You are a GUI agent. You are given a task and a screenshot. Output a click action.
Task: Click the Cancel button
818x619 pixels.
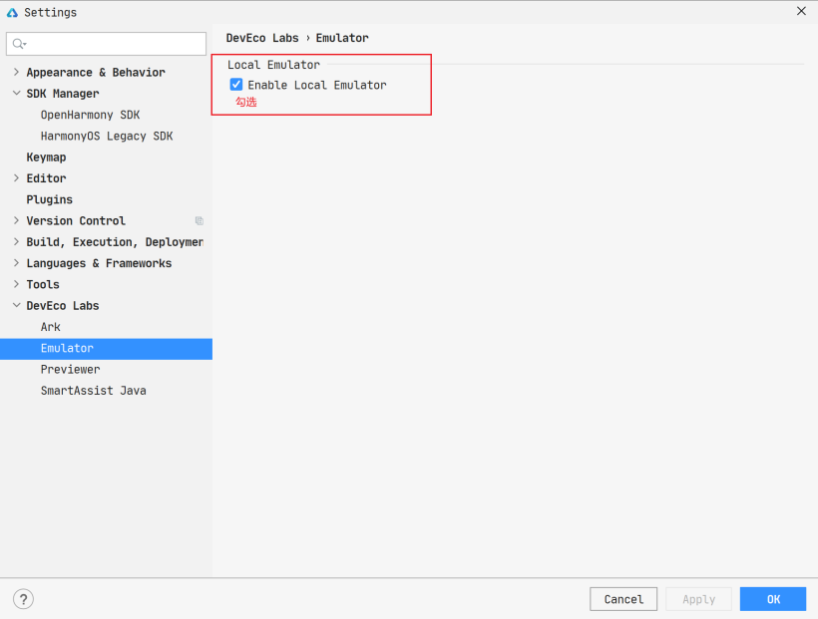[x=623, y=599]
